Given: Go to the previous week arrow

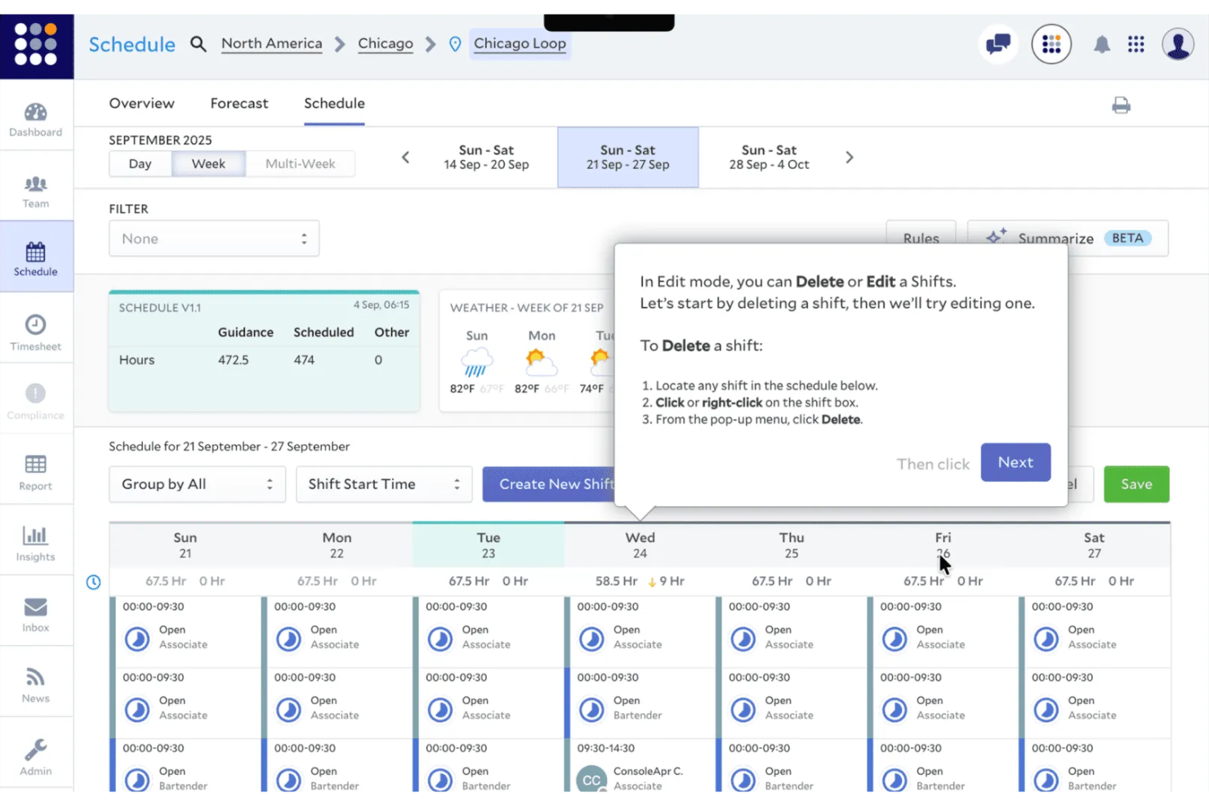Looking at the screenshot, I should pyautogui.click(x=405, y=157).
